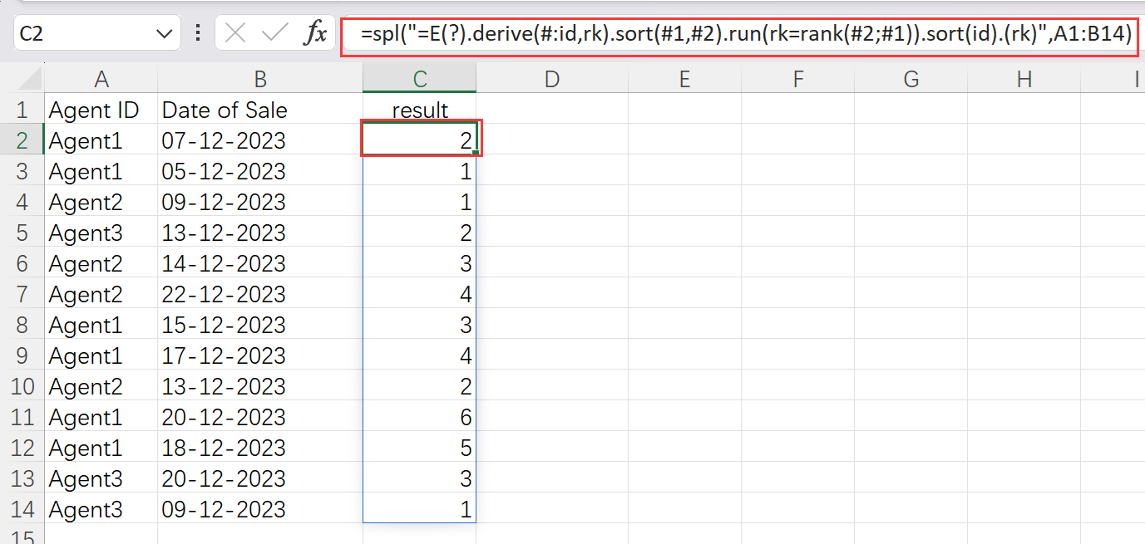Select the result header cell
1145x544 pixels.
pos(420,110)
